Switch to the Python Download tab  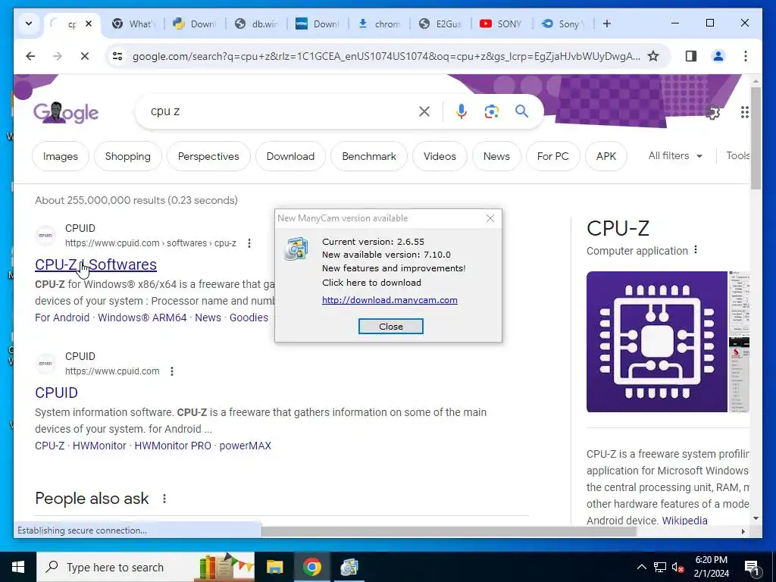195,23
